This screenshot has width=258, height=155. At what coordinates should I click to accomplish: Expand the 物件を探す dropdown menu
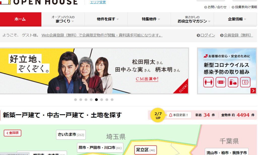coord(108,19)
